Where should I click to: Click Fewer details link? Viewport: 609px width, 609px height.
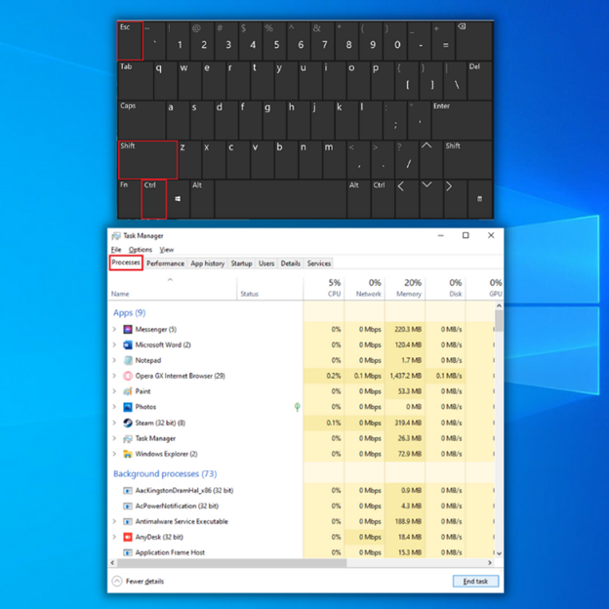(x=144, y=582)
